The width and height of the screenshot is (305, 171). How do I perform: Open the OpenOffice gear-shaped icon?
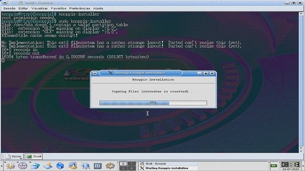[x=110, y=166]
